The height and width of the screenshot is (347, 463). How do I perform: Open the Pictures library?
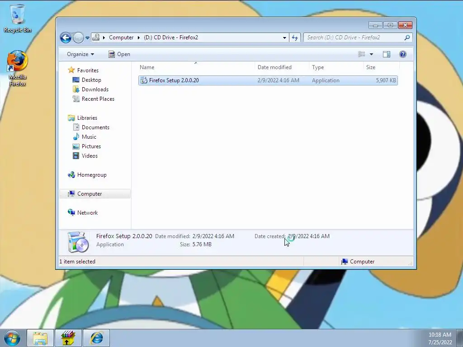pyautogui.click(x=91, y=146)
